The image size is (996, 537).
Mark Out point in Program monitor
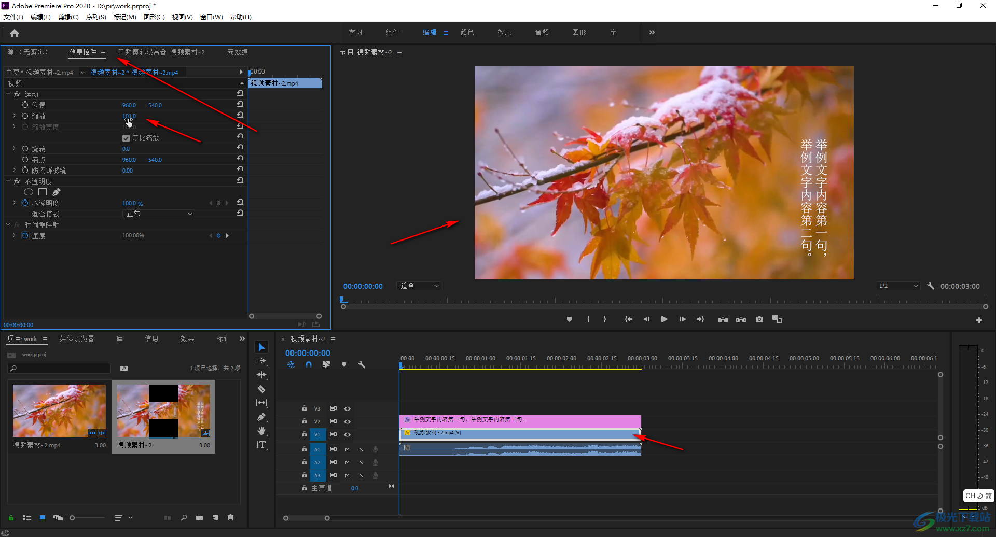pyautogui.click(x=605, y=319)
